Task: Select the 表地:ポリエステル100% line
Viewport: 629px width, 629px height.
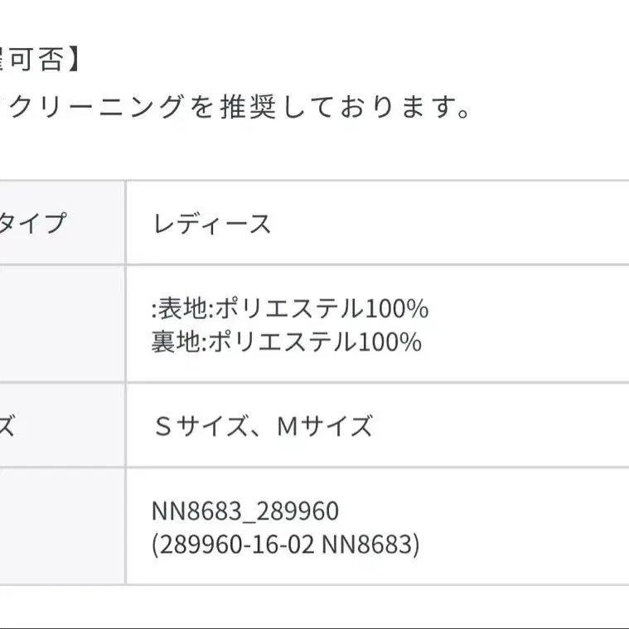Action: (x=289, y=309)
